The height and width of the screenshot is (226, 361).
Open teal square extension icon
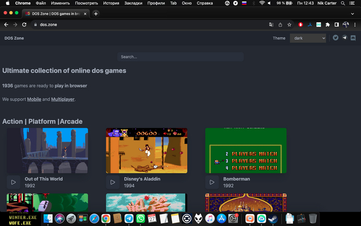tap(319, 25)
